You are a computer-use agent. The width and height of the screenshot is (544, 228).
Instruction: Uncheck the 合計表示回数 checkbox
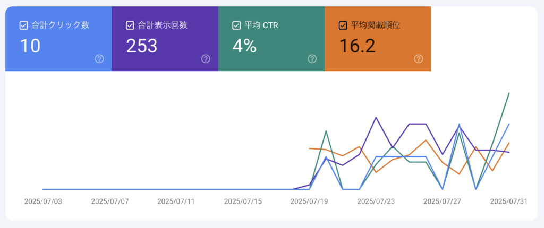pos(130,25)
